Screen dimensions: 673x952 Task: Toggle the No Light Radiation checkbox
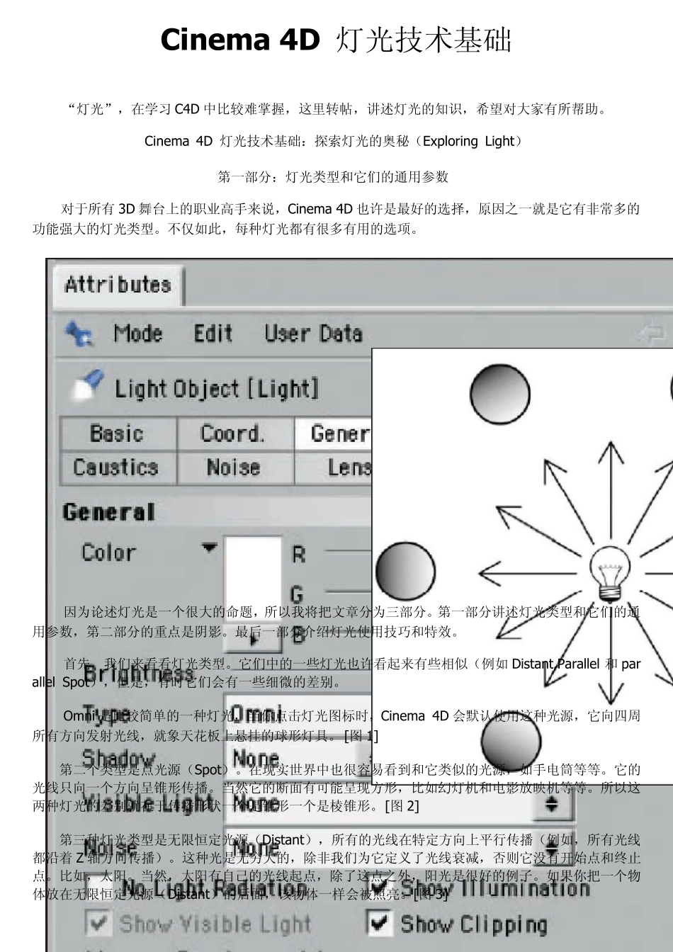pyautogui.click(x=97, y=888)
